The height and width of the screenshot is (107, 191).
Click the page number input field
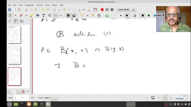pyautogui.click(x=17, y=98)
